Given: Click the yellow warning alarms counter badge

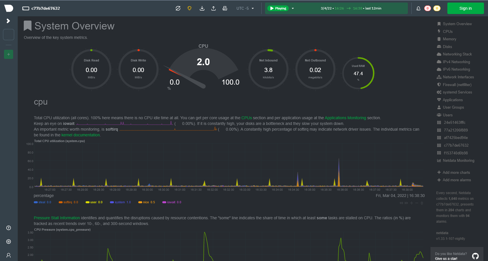Looking at the screenshot, I should tap(437, 8).
